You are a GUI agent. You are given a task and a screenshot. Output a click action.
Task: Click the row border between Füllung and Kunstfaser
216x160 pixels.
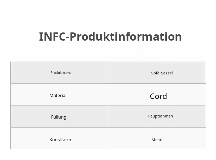(59, 127)
